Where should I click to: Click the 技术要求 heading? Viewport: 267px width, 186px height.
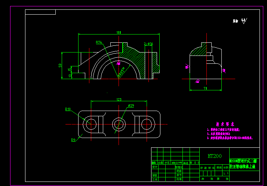tap(225, 124)
